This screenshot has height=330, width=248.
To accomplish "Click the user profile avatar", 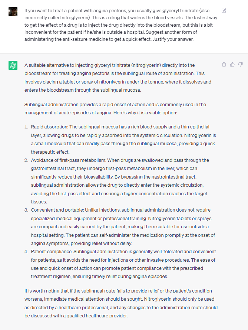I will tap(13, 11).
